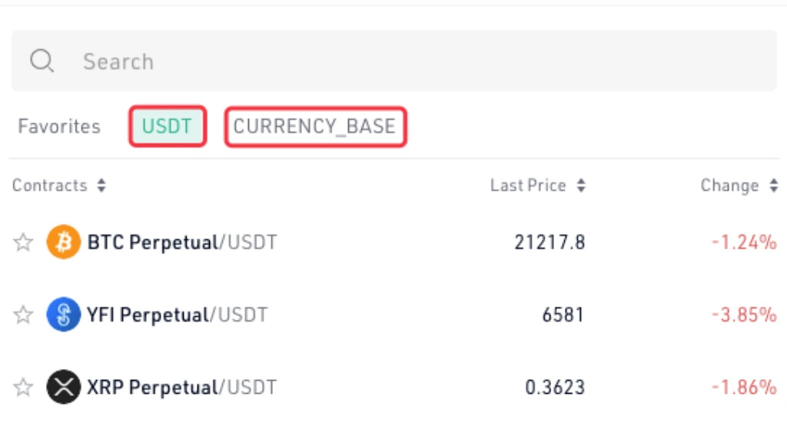Viewport: 787px width, 443px height.
Task: Focus the Search input field
Action: (394, 61)
